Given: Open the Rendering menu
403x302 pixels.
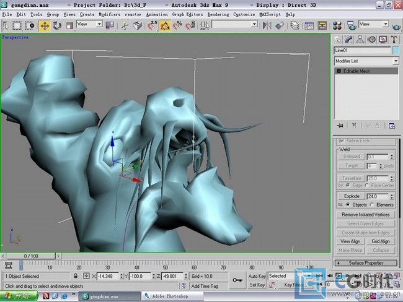Looking at the screenshot, I should click(x=218, y=15).
